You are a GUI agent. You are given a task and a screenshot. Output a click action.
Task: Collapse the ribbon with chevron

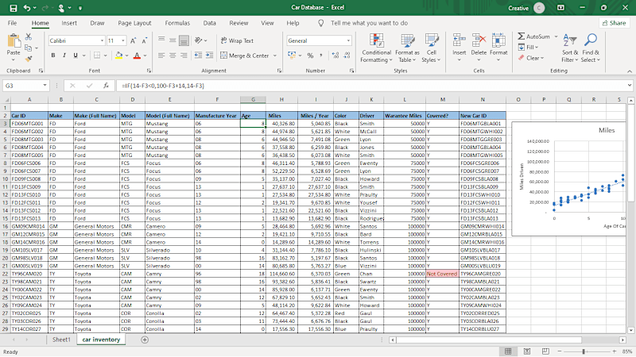[x=629, y=71]
